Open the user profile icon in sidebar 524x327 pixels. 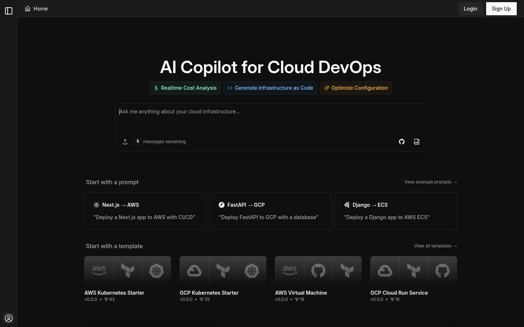(9, 318)
